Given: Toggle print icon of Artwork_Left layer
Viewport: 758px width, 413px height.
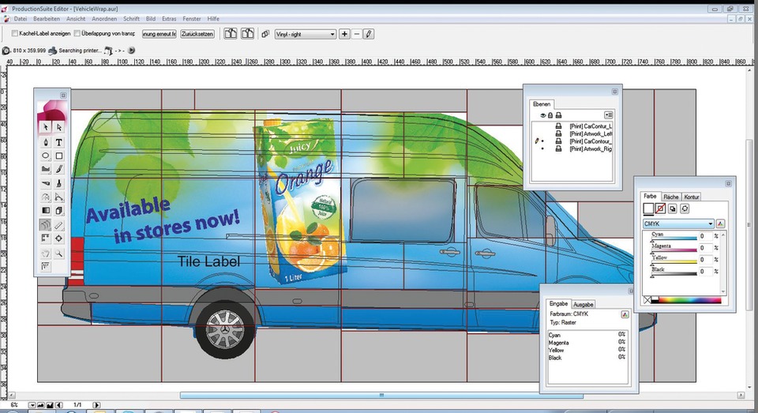Looking at the screenshot, I should click(558, 133).
